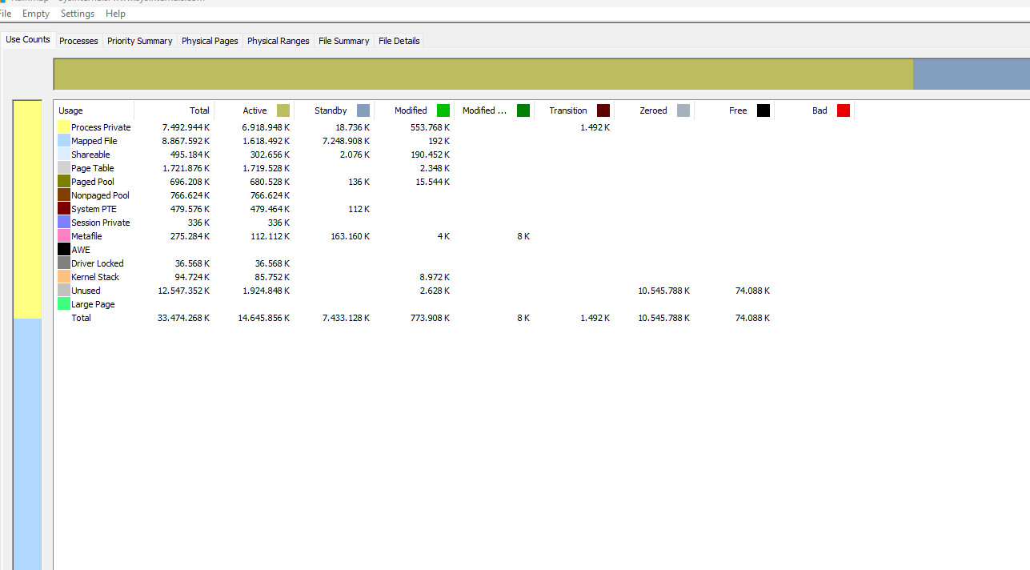Click the Process Private yellow swatch
This screenshot has width=1030, height=570.
pos(64,127)
